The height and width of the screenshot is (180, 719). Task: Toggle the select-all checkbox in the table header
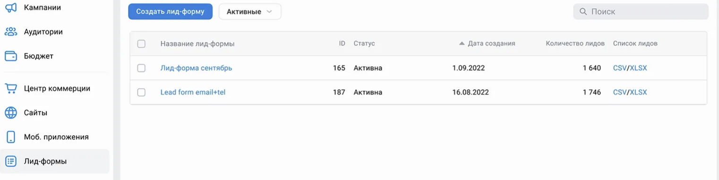(141, 43)
